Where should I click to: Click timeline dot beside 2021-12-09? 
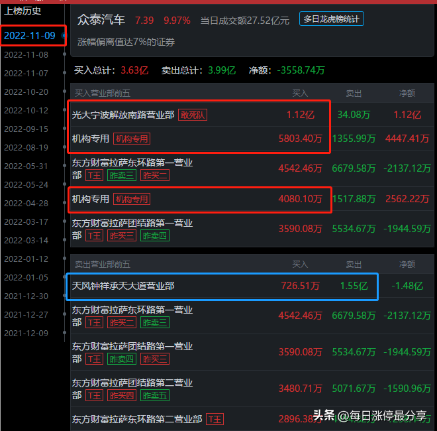pyautogui.click(x=64, y=332)
